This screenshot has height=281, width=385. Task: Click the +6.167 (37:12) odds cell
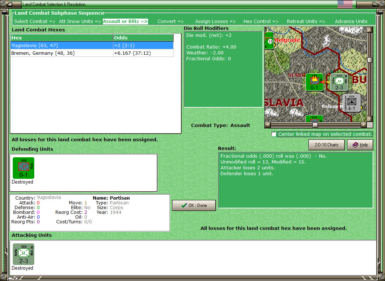(x=143, y=53)
